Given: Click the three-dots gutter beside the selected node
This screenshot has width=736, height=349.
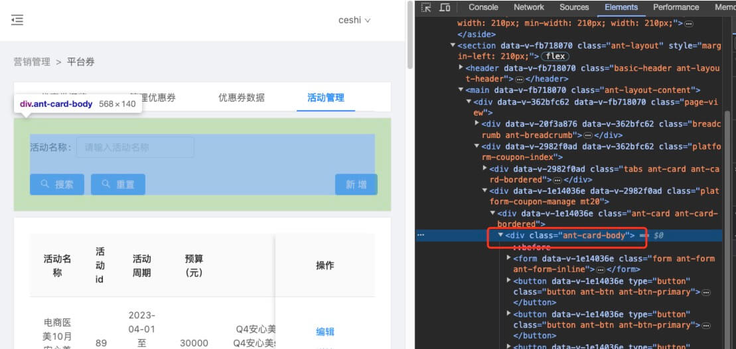Looking at the screenshot, I should 421,236.
